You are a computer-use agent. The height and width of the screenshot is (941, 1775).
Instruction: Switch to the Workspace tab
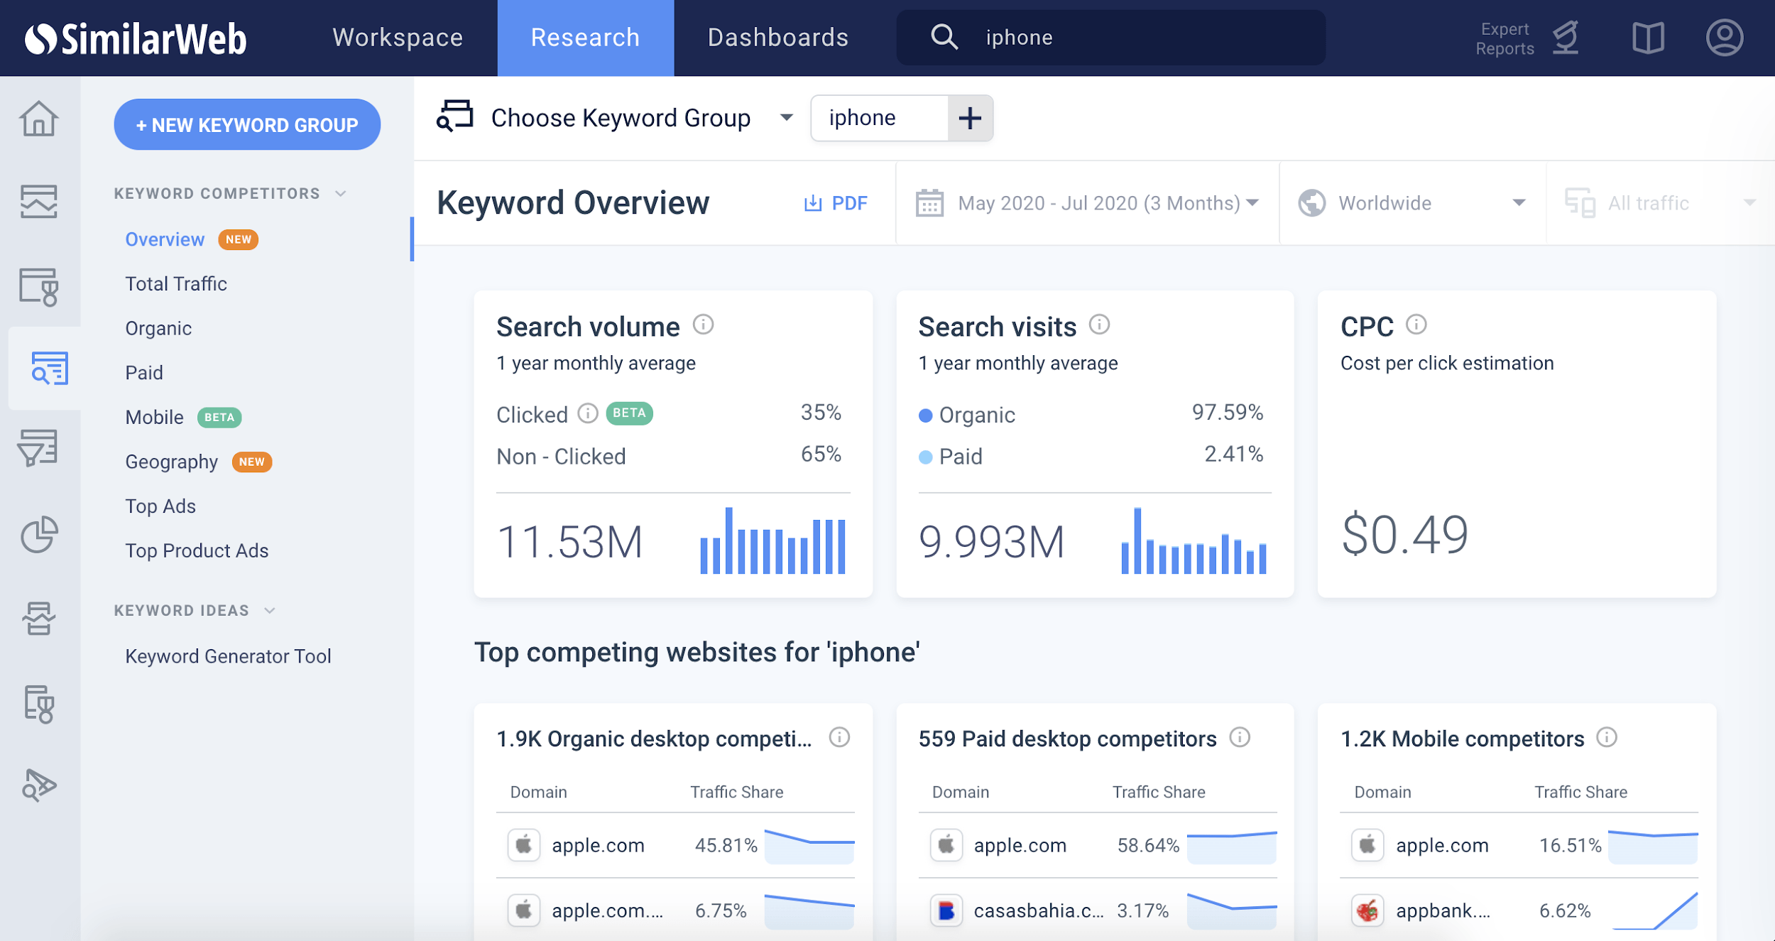tap(398, 38)
